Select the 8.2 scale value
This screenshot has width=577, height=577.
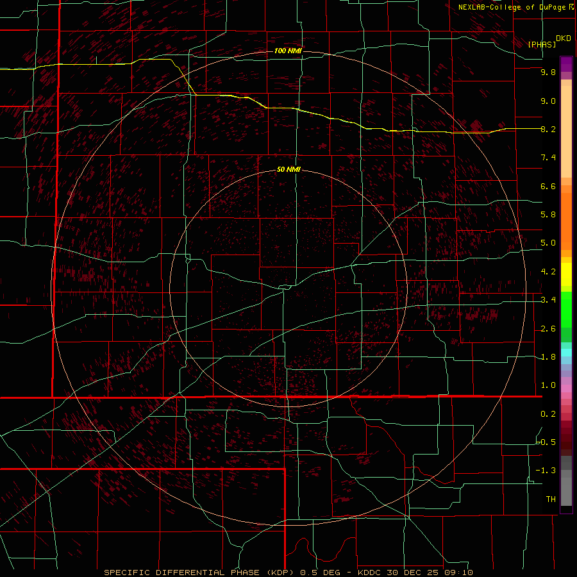[548, 129]
